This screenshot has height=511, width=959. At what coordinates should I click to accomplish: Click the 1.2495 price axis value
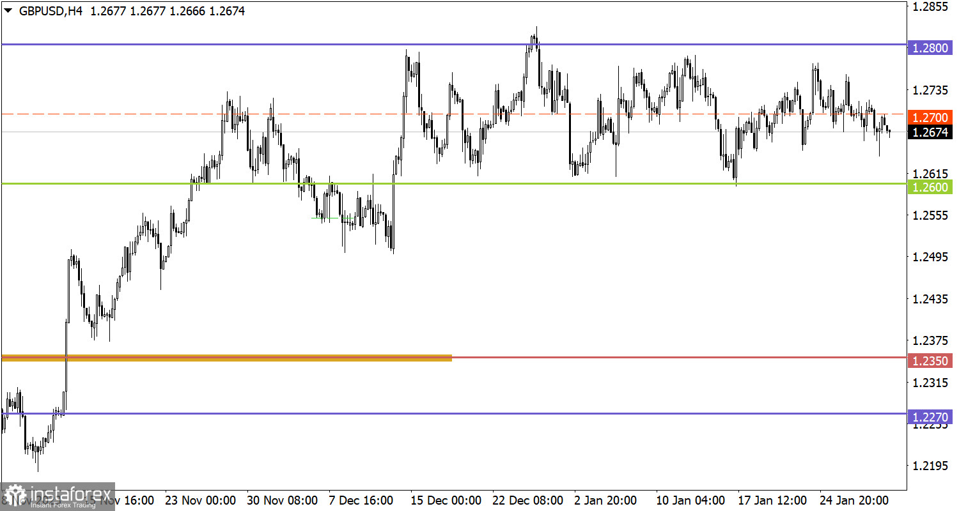pyautogui.click(x=930, y=257)
